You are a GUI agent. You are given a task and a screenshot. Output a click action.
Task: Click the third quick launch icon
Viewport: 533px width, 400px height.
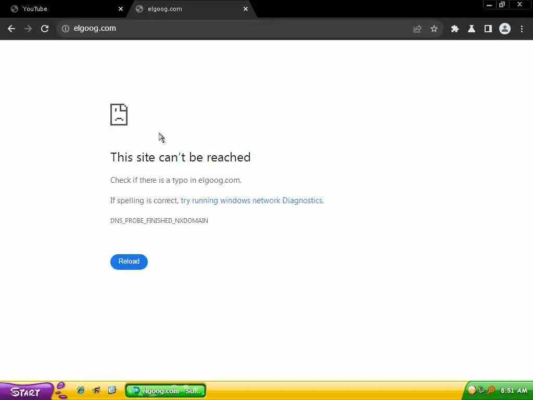click(112, 390)
